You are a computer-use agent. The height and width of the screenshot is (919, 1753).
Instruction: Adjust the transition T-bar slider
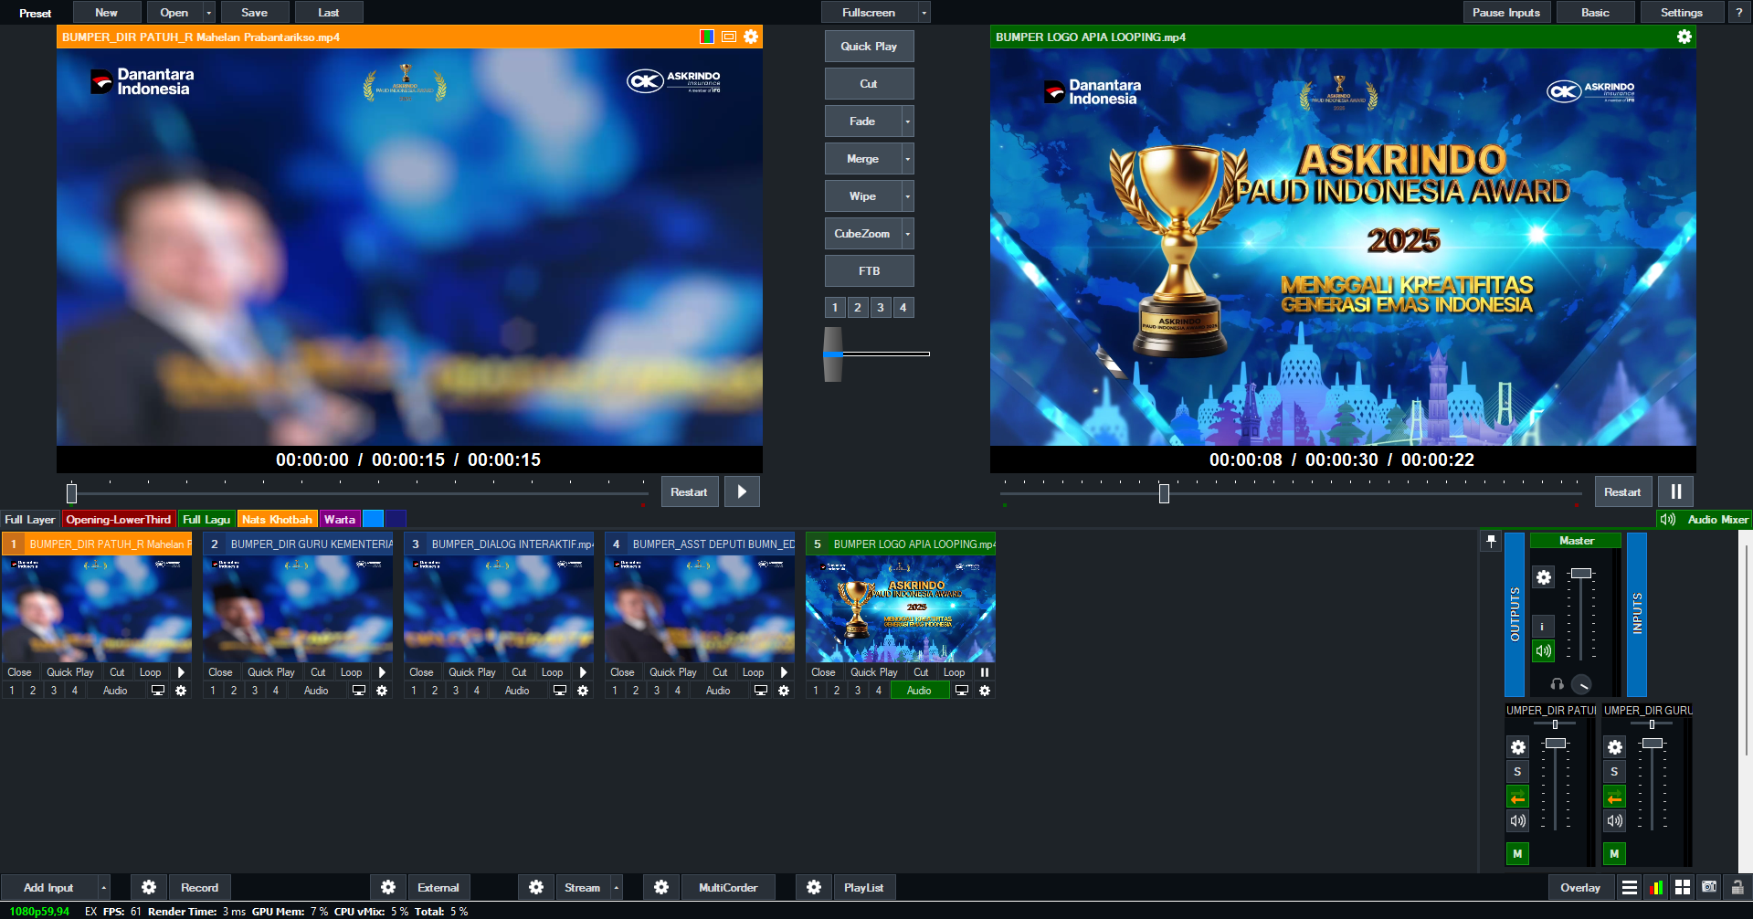click(833, 354)
